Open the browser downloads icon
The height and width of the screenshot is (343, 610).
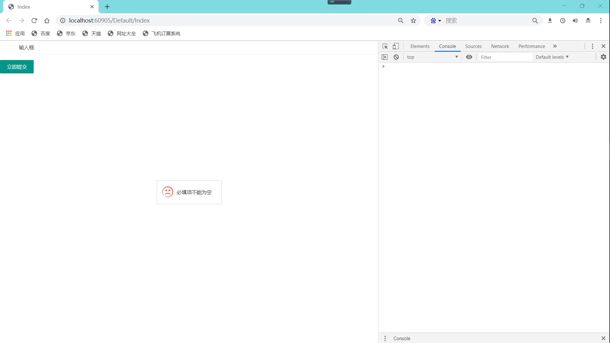tap(550, 20)
